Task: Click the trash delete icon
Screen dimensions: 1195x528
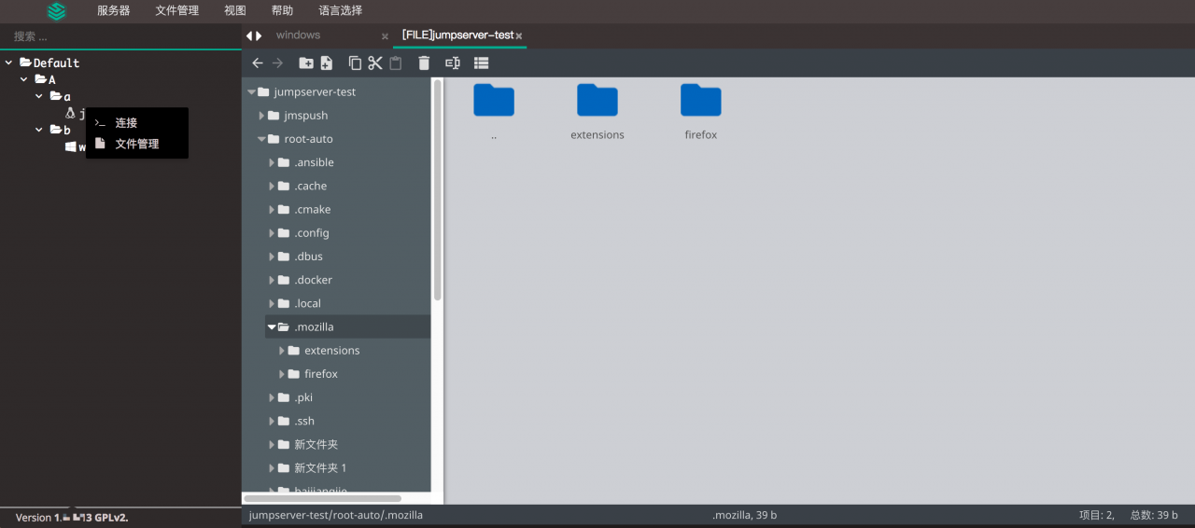Action: click(424, 63)
